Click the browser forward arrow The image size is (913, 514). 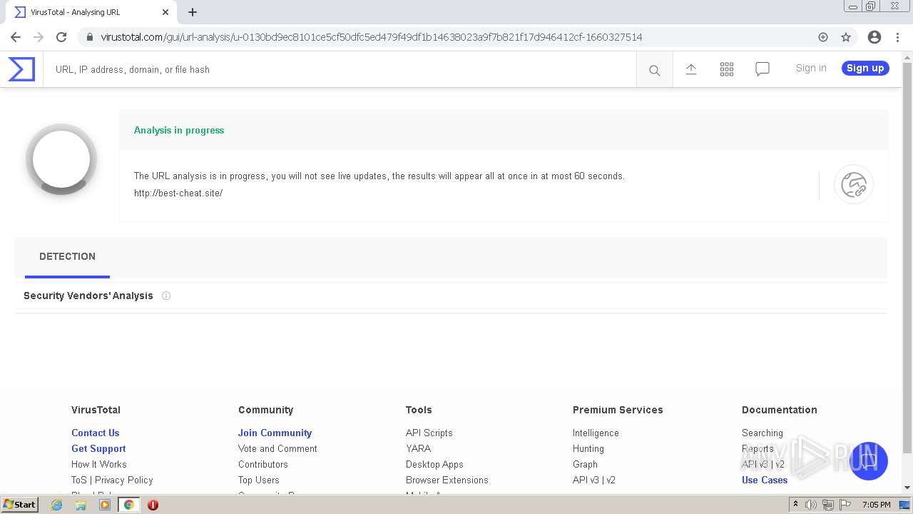coord(39,37)
